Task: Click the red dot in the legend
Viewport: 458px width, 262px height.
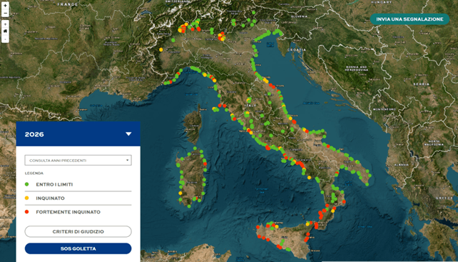Action: (27, 212)
